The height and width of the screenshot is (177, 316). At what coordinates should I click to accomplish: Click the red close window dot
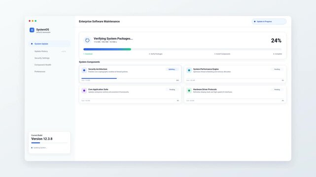pos(30,21)
